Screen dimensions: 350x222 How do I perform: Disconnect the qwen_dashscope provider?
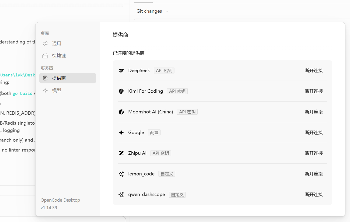314,195
